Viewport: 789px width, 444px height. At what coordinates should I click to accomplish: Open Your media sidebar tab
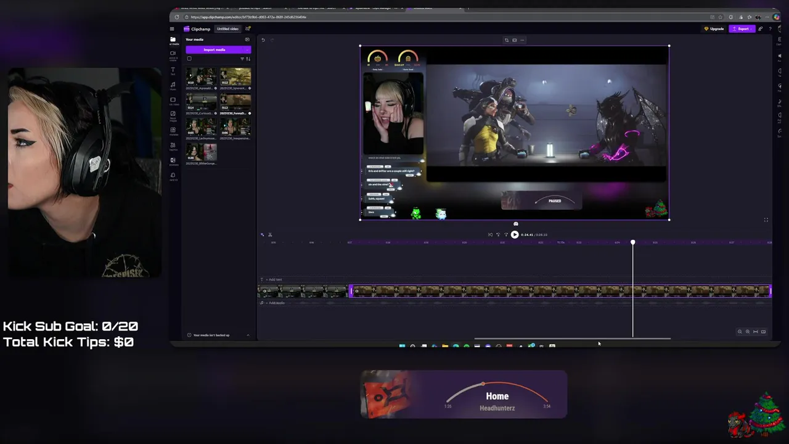tap(173, 40)
